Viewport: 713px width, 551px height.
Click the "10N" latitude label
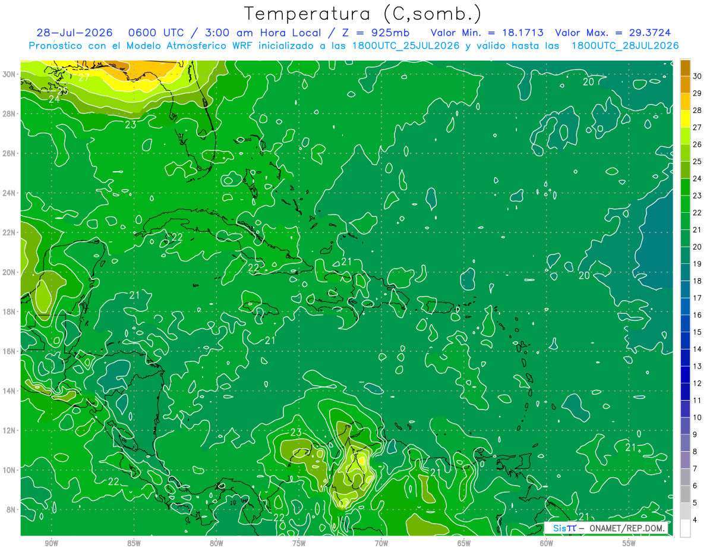(10, 470)
